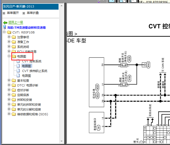Click the list icon beside 菜单展开
Screen dimensions: 170x145
[x=4, y=13]
